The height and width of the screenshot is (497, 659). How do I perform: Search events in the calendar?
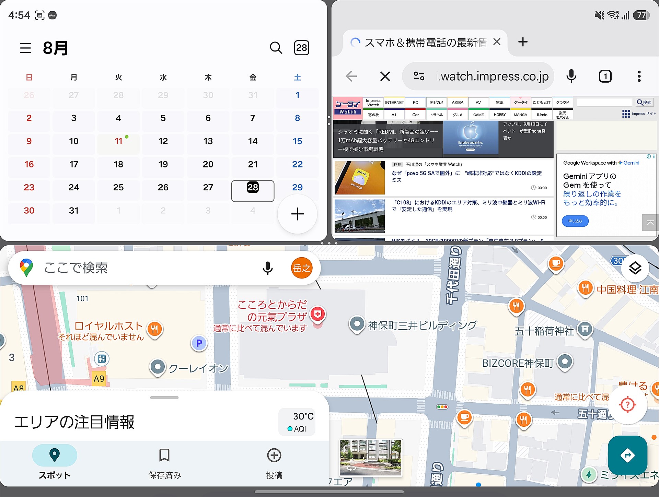[x=276, y=48]
